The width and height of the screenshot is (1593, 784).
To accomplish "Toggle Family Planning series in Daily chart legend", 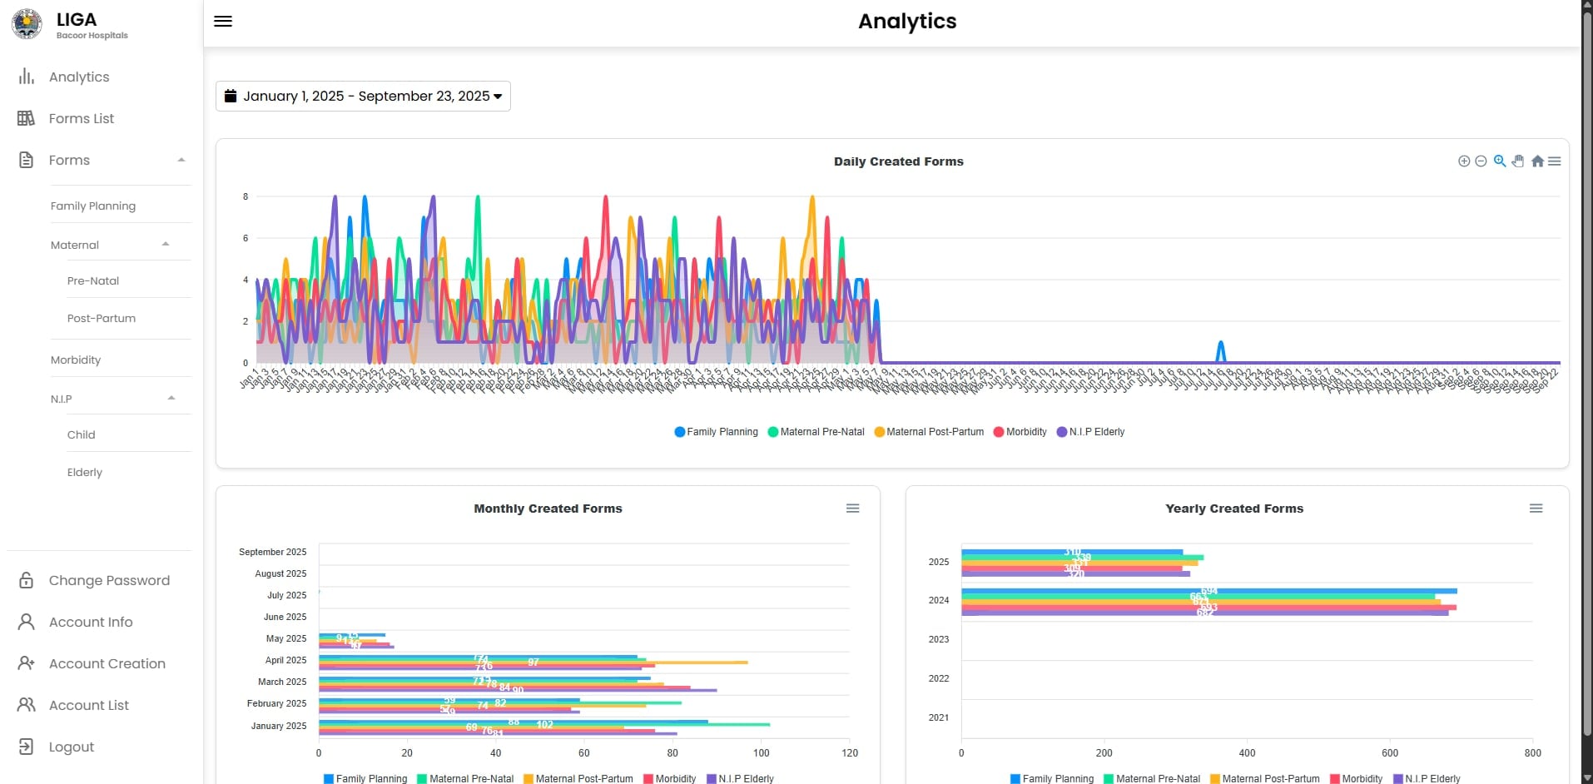I will 716,432.
